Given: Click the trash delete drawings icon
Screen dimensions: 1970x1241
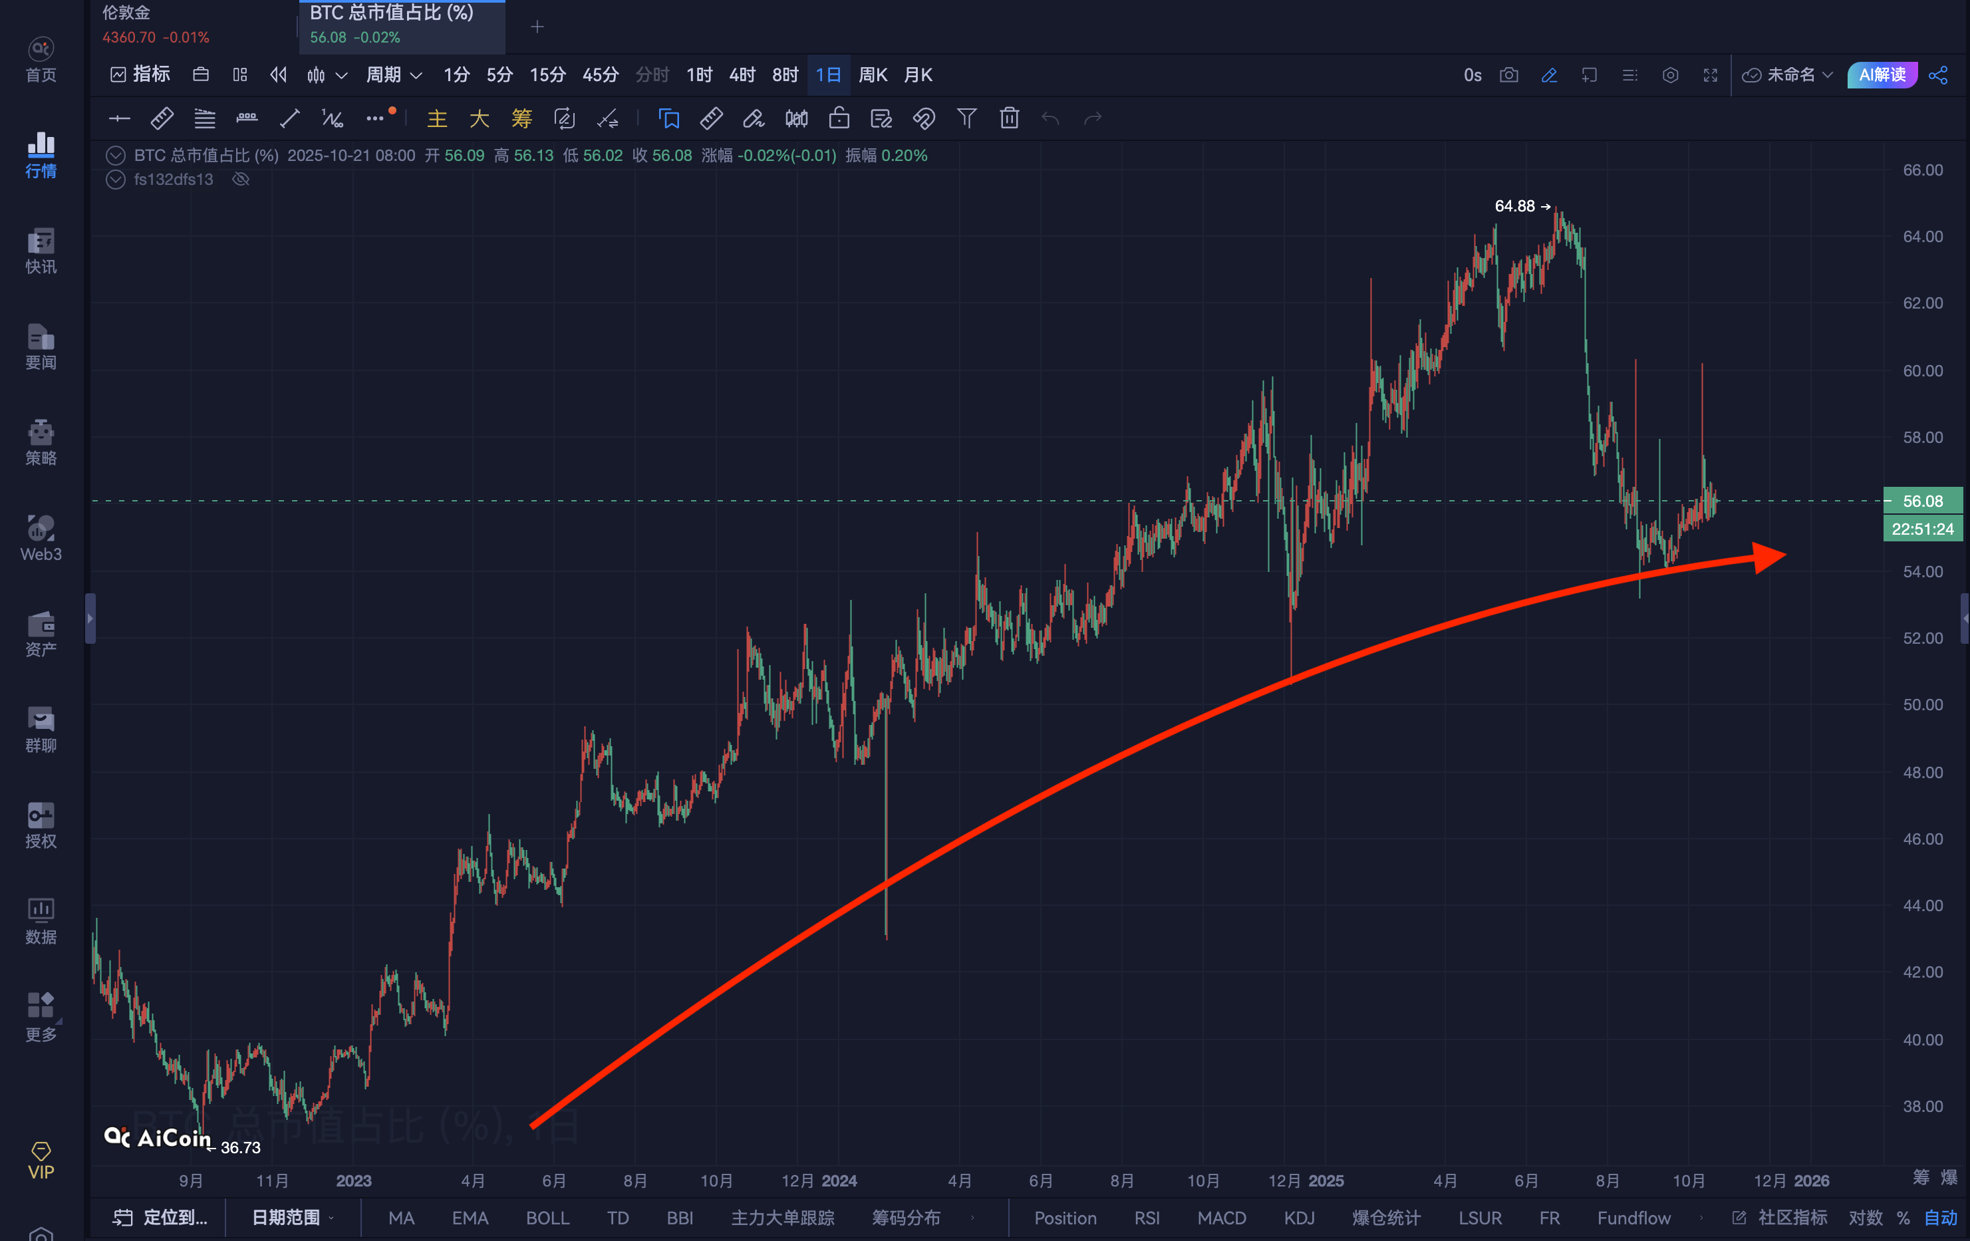Looking at the screenshot, I should pos(1009,118).
